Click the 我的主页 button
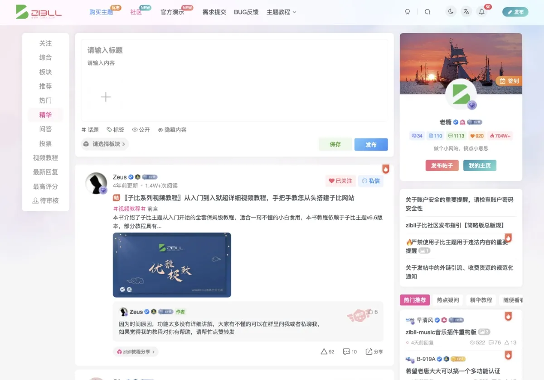The image size is (544, 380). coord(480,166)
